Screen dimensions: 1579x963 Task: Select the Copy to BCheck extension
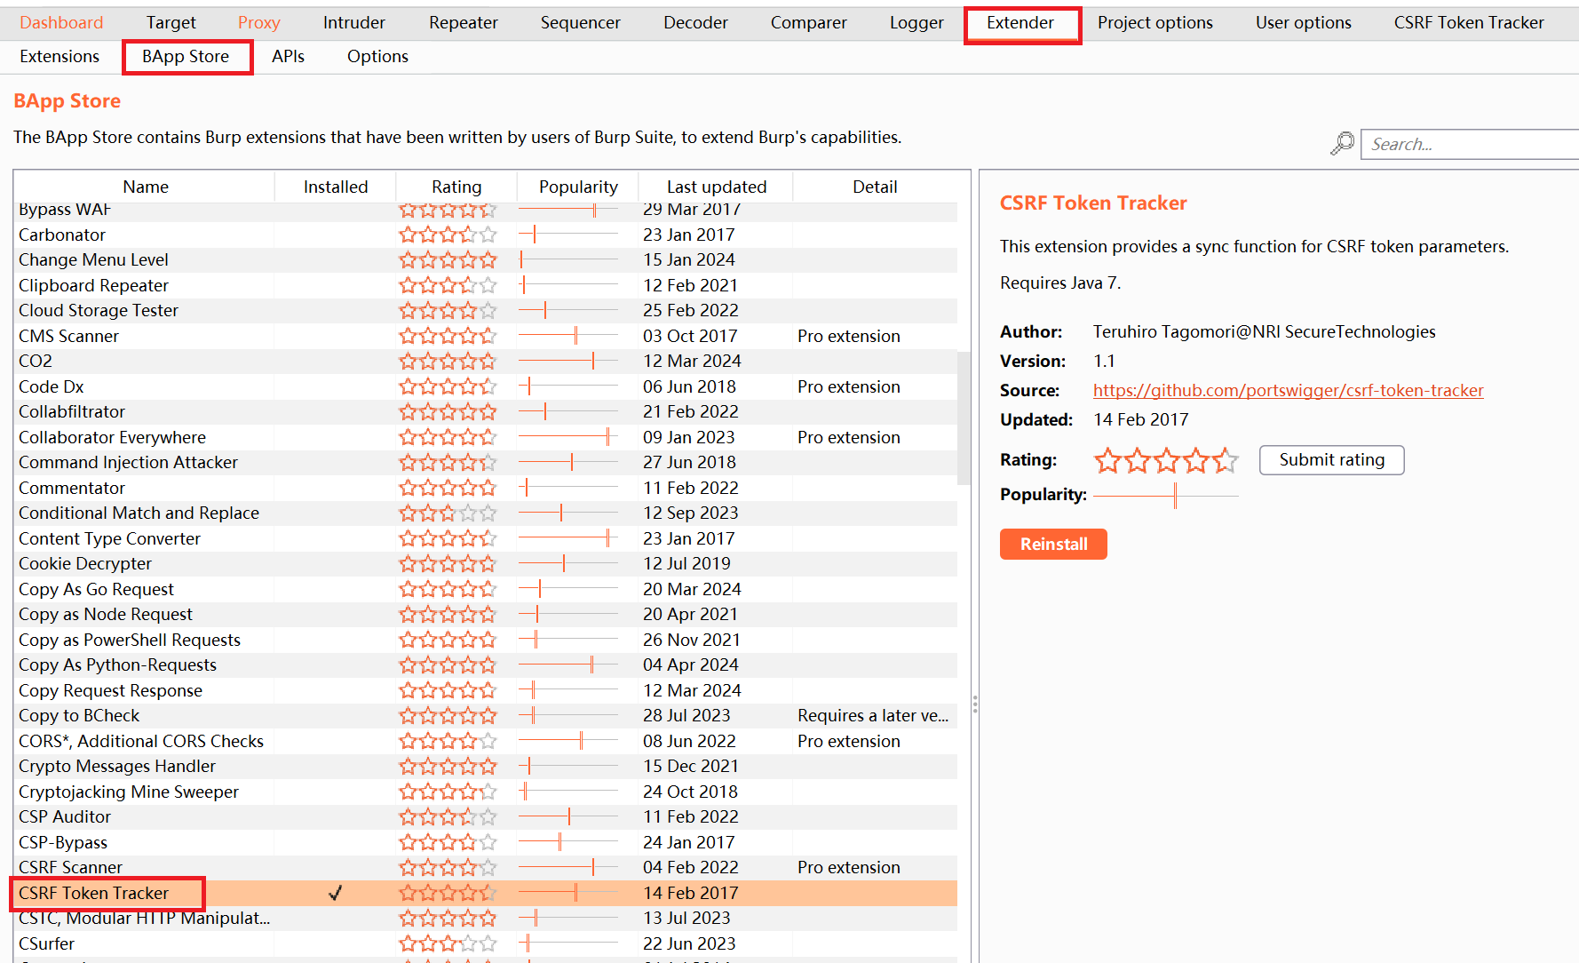click(486, 715)
